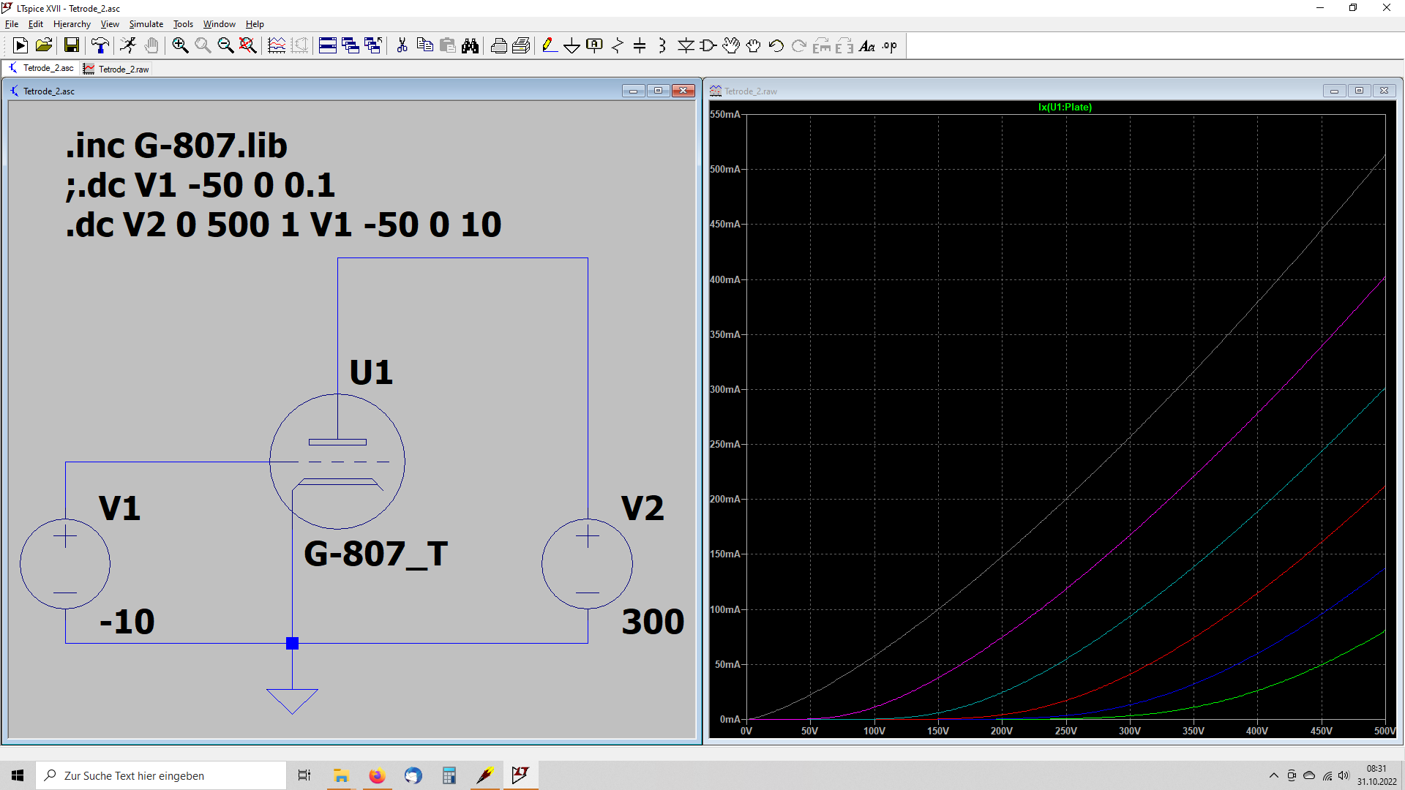Click the Halt simulation hand icon
The image size is (1405, 790).
(x=151, y=46)
